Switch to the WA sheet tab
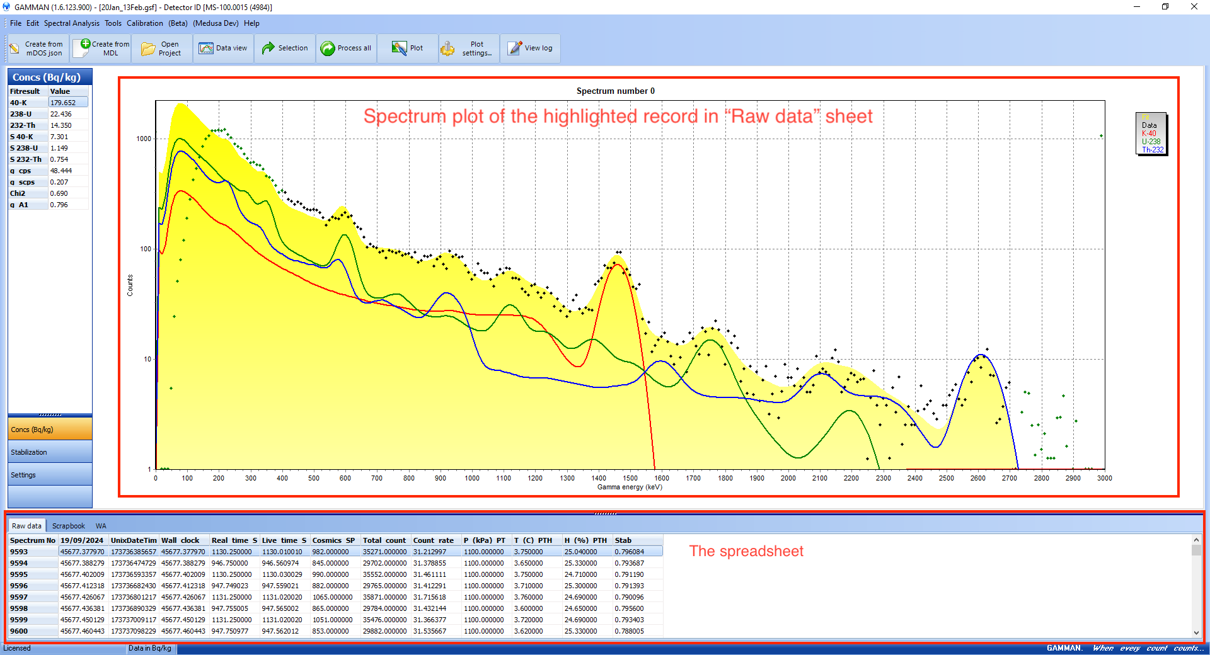 tap(101, 526)
